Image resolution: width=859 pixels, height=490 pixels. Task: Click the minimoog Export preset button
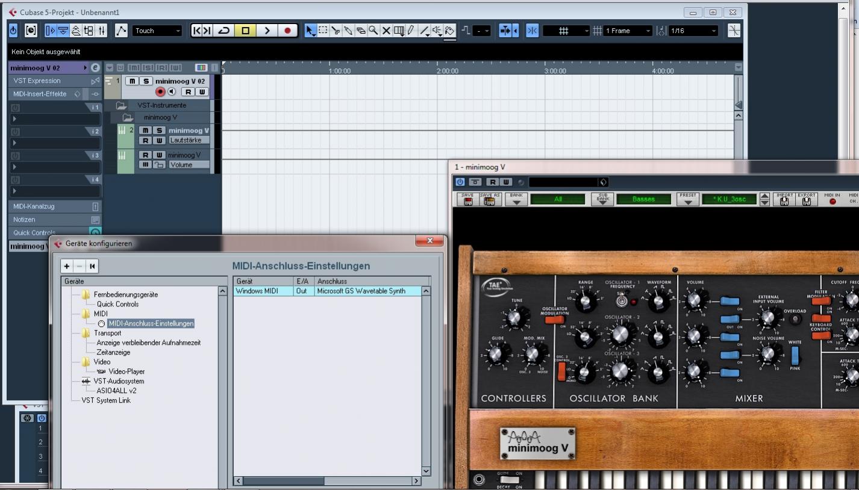[807, 199]
